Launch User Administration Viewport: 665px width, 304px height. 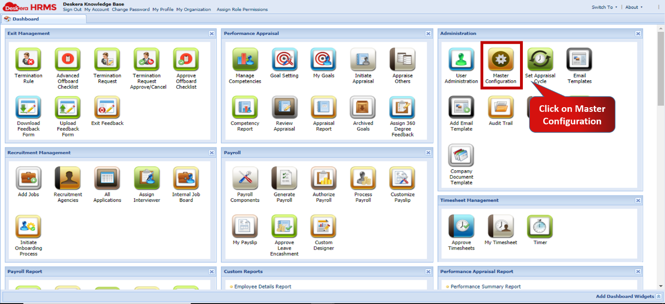tap(461, 60)
